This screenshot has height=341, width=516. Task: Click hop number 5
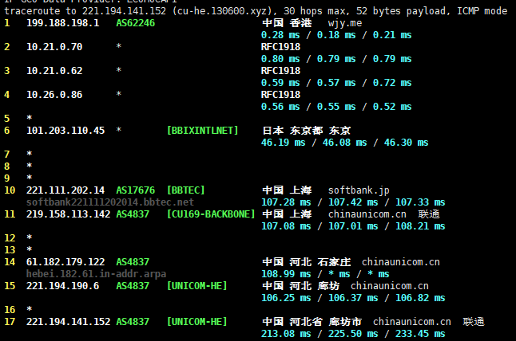coord(7,119)
